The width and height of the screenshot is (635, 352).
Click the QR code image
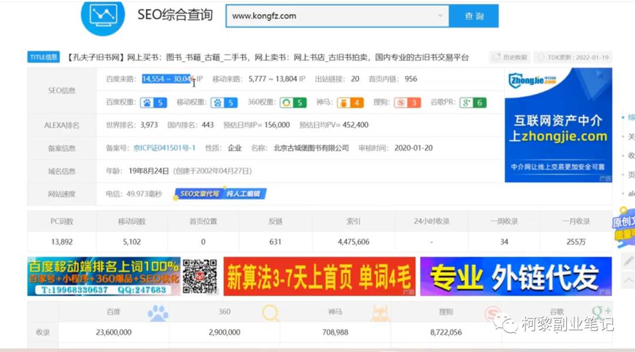click(200, 276)
